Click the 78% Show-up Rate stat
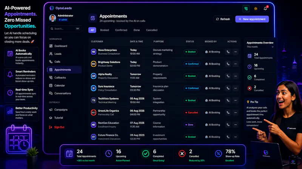 [x=228, y=155]
